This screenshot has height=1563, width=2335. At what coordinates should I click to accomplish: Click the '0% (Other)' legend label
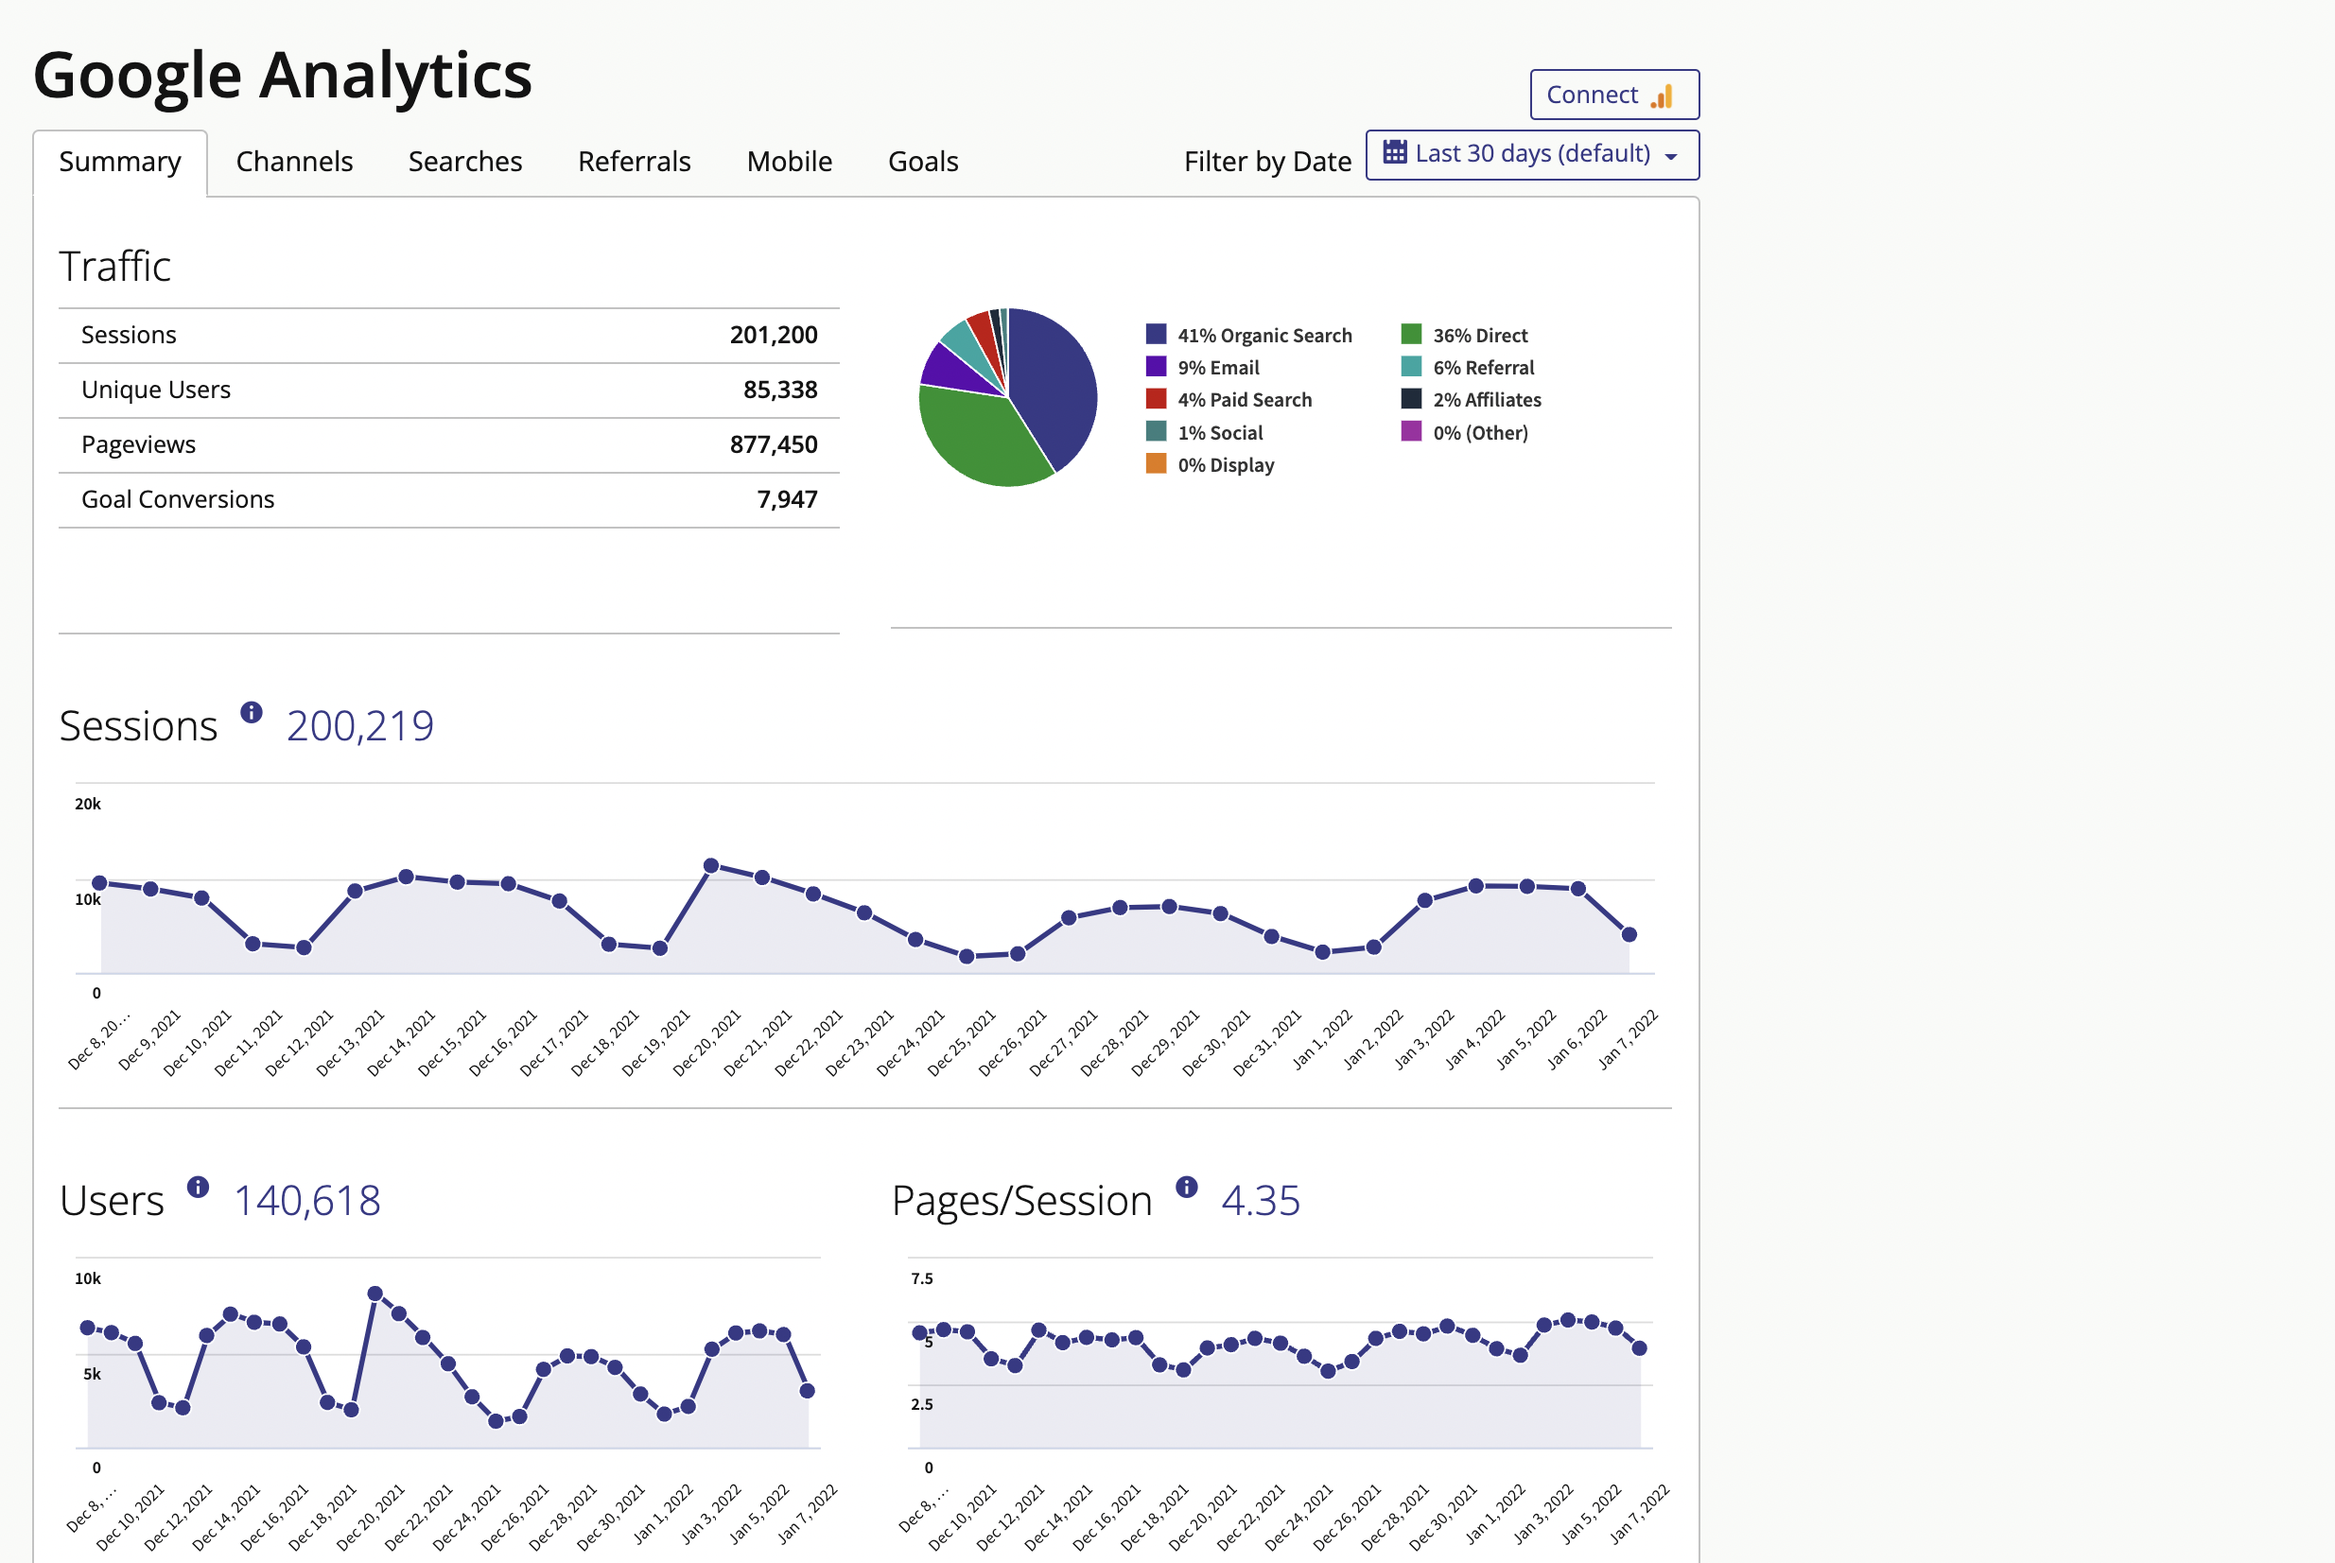(x=1481, y=433)
